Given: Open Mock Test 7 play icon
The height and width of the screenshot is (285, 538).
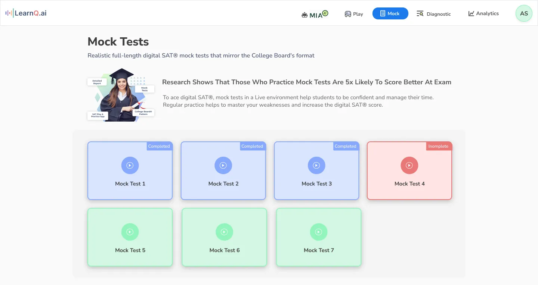Looking at the screenshot, I should [x=319, y=232].
